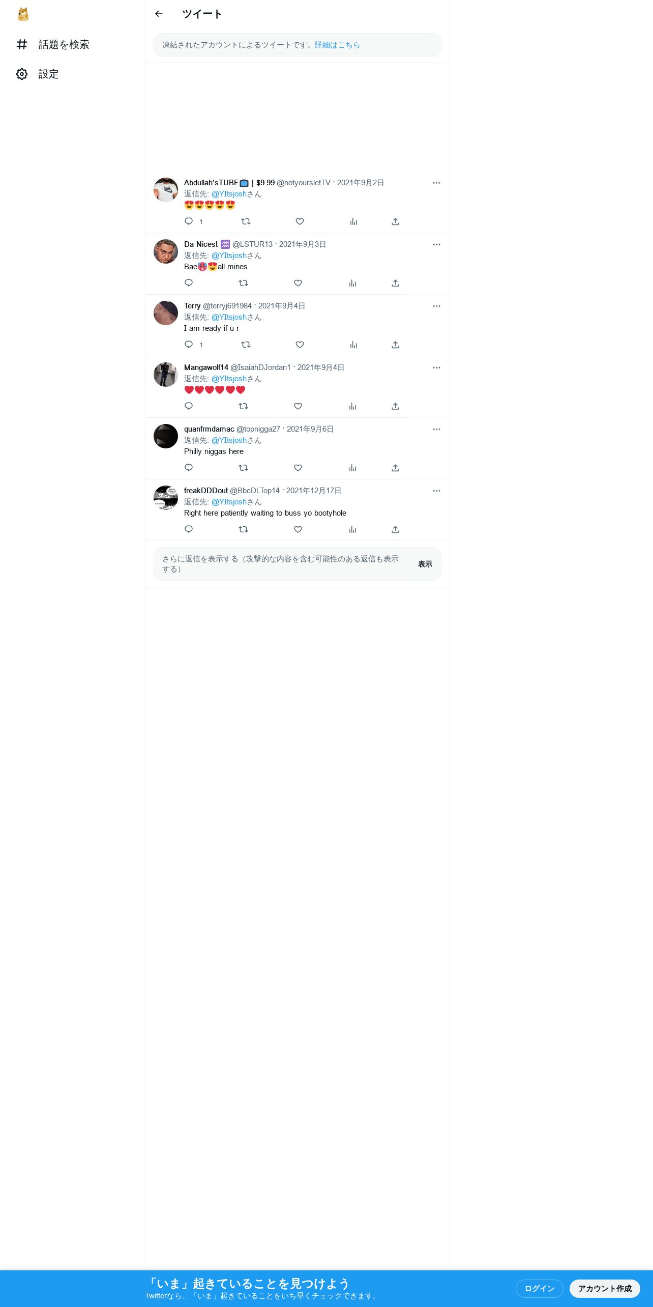Open 設定 in the sidebar
Image resolution: width=653 pixels, height=1307 pixels.
pyautogui.click(x=38, y=74)
